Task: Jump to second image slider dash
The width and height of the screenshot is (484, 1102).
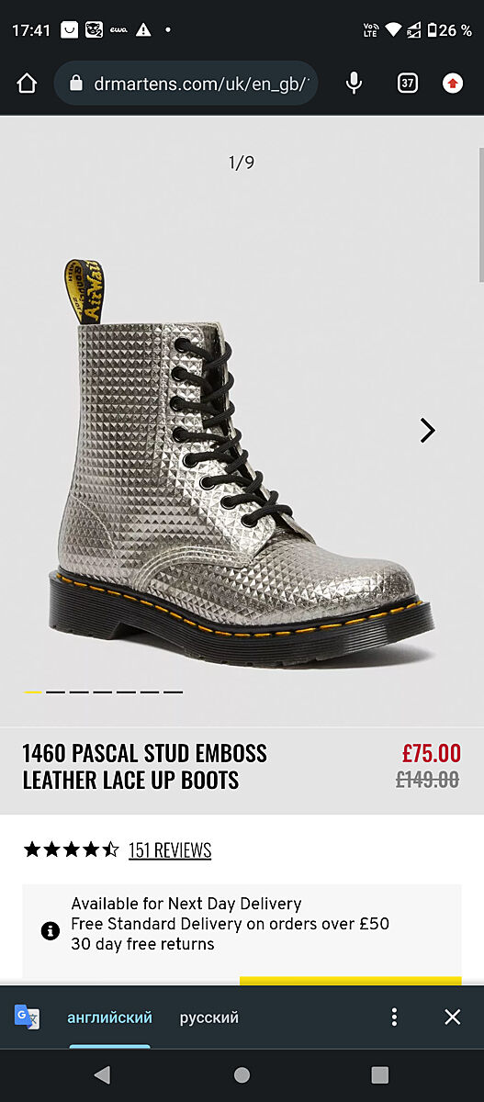Action: (56, 692)
